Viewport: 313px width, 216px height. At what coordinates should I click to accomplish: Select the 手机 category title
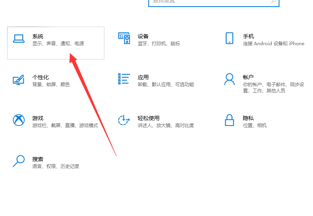[248, 36]
